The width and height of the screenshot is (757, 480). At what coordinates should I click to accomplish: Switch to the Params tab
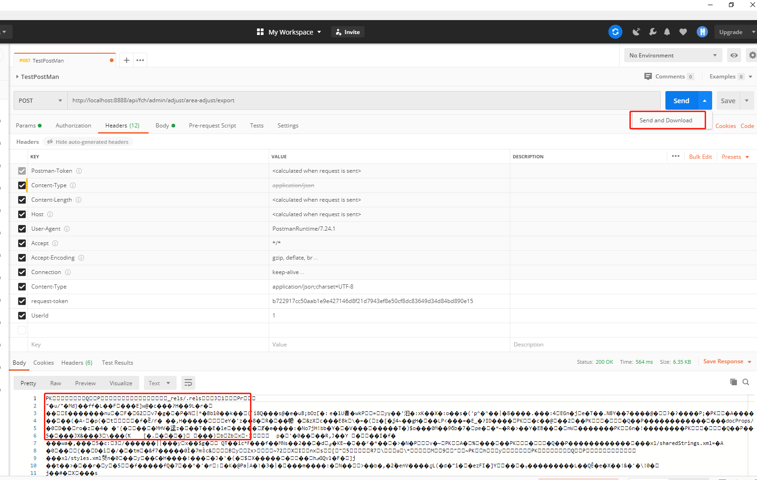point(29,126)
